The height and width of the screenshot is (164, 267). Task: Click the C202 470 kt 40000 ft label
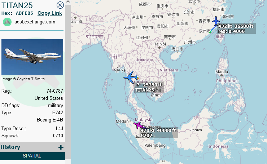click(x=159, y=133)
